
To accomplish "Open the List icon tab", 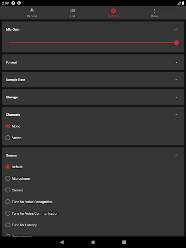I will pyautogui.click(x=73, y=11).
